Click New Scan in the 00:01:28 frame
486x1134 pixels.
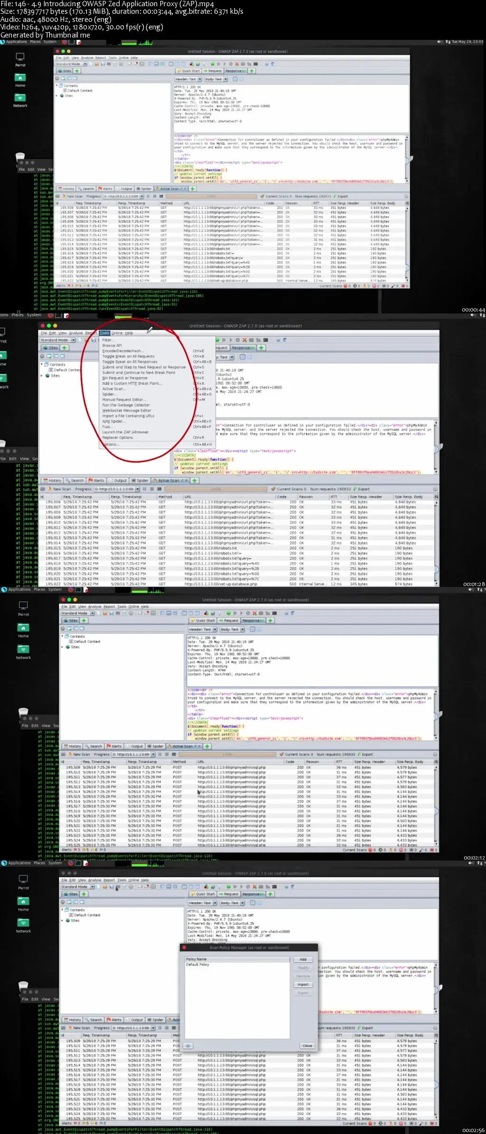[x=59, y=489]
